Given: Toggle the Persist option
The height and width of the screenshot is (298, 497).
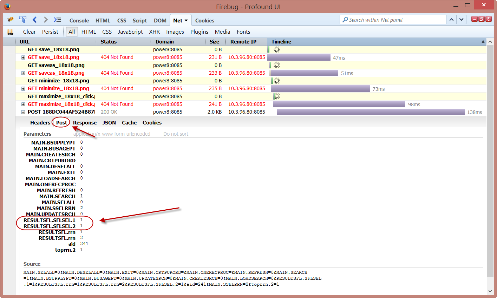Looking at the screenshot, I should pos(50,32).
